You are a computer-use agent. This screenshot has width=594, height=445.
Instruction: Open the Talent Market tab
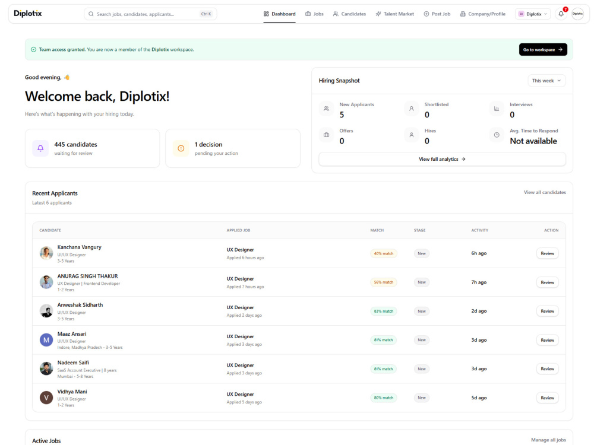point(395,14)
